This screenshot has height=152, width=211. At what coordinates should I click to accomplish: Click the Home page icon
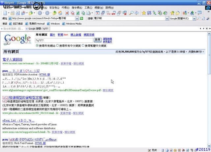pyautogui.click(x=60, y=13)
